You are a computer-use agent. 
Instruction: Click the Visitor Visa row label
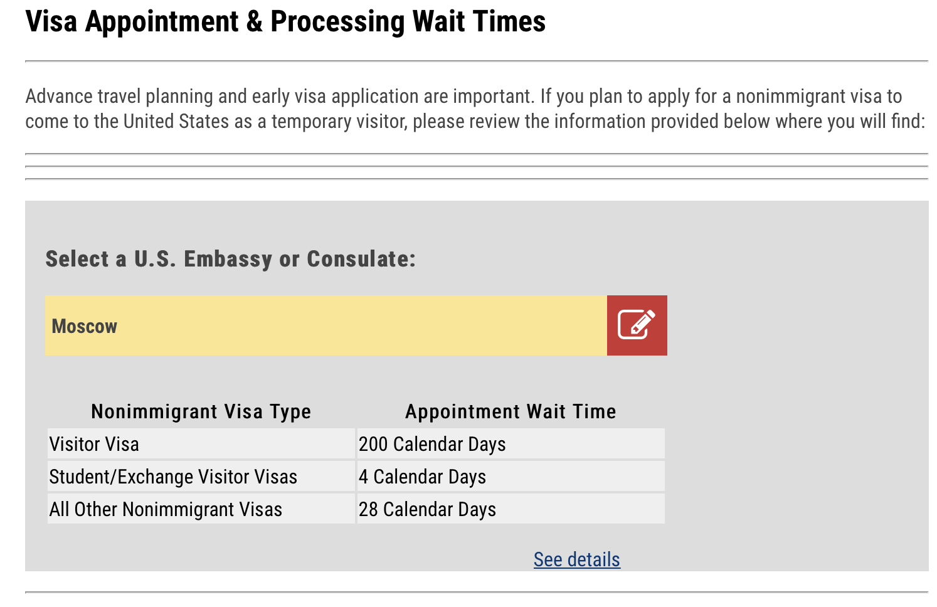click(x=94, y=444)
